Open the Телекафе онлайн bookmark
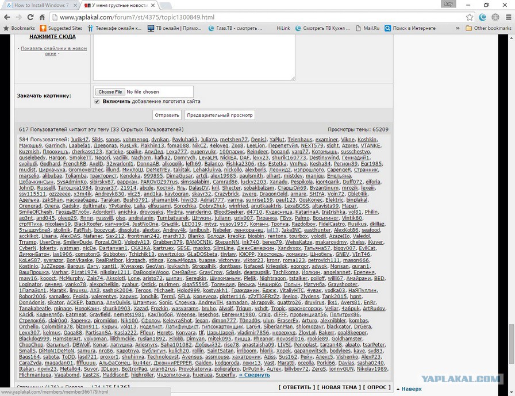The height and width of the screenshot is (396, 515). [x=114, y=28]
